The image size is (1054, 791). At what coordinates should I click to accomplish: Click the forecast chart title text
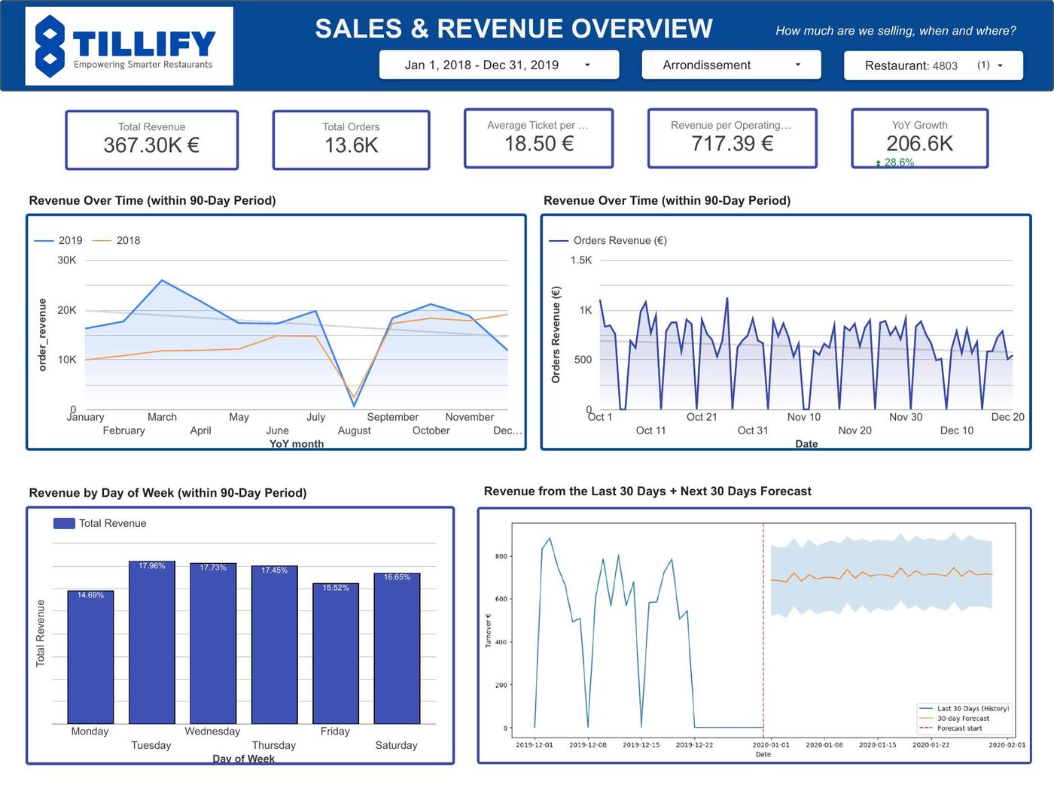[x=647, y=491]
